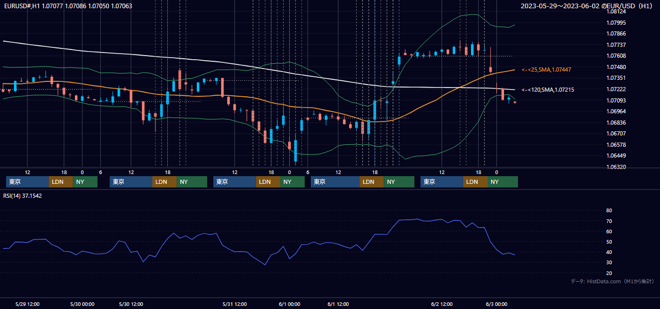Image resolution: width=660 pixels, height=309 pixels.
Task: Click price axis value 1.06707
Action: tap(616, 133)
